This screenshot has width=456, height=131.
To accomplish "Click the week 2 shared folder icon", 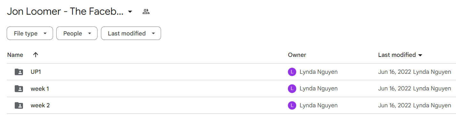I will (x=19, y=105).
